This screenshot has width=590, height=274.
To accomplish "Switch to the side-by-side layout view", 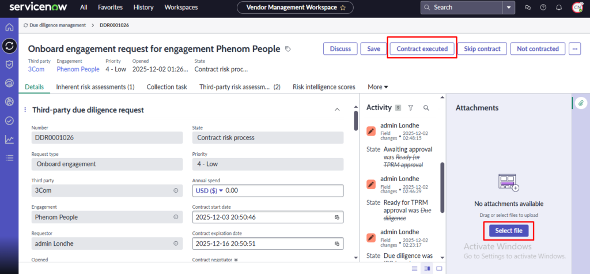I will click(x=427, y=269).
